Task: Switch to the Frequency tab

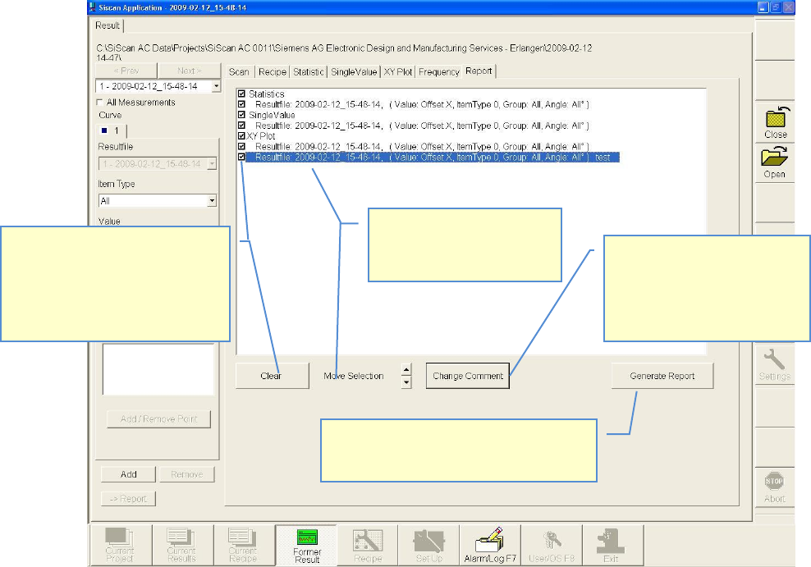Action: click(438, 72)
